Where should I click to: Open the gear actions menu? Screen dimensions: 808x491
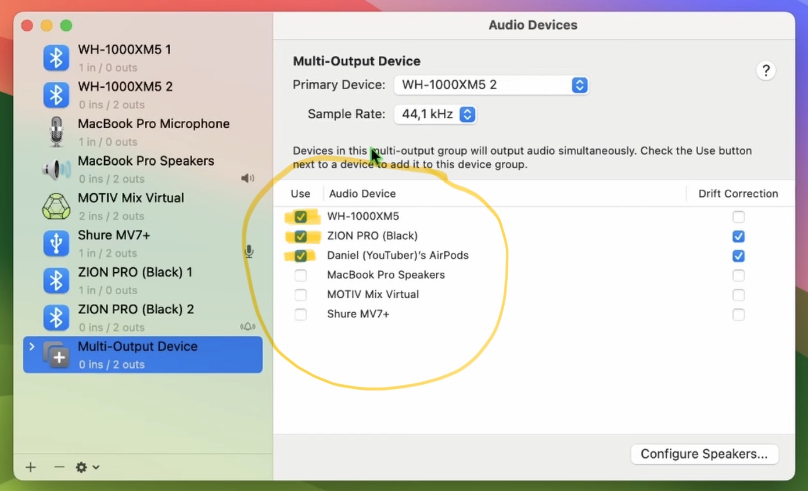88,467
